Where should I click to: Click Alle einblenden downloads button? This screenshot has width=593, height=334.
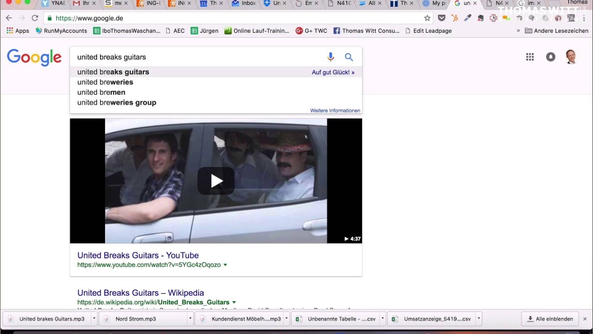[x=550, y=319]
